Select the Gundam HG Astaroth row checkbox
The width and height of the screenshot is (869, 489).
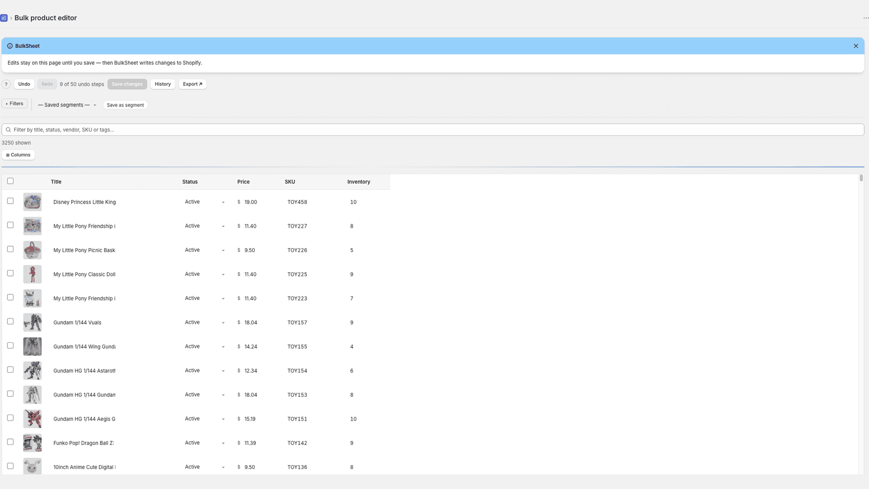(x=10, y=369)
